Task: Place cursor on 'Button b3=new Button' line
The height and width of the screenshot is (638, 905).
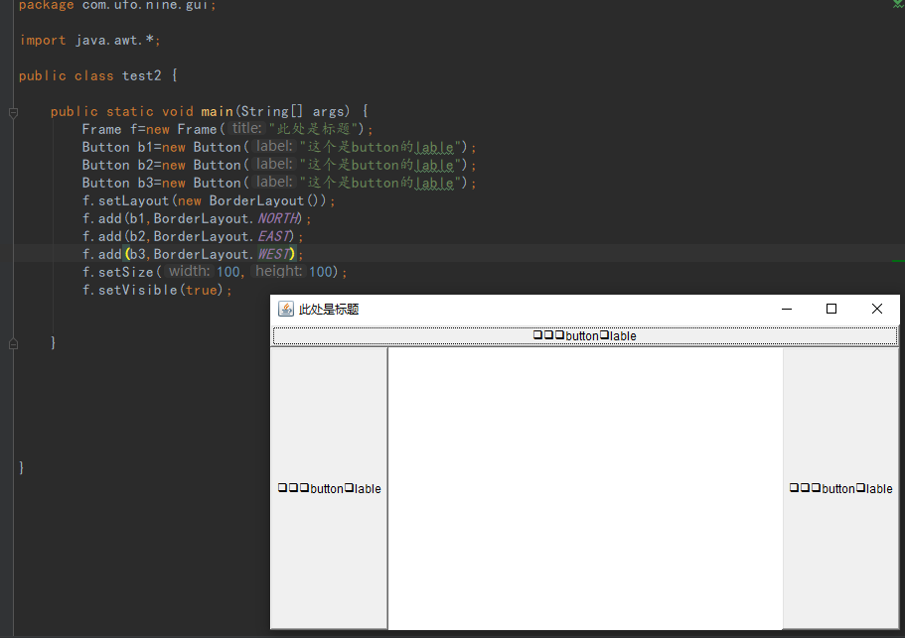Action: point(279,183)
